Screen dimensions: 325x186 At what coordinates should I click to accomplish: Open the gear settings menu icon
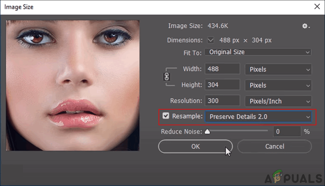pyautogui.click(x=305, y=26)
